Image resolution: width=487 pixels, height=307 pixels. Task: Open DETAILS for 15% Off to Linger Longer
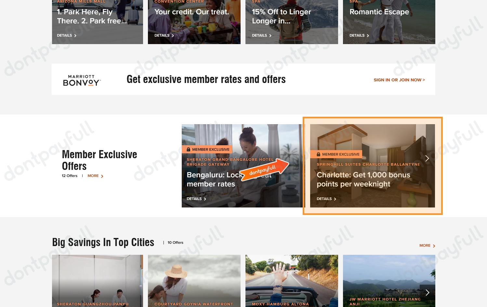pos(262,35)
